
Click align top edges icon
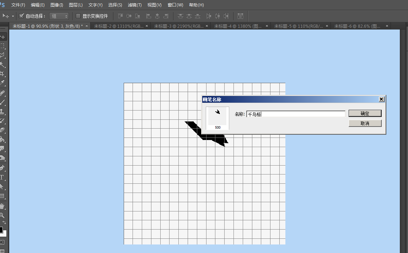[x=120, y=16]
